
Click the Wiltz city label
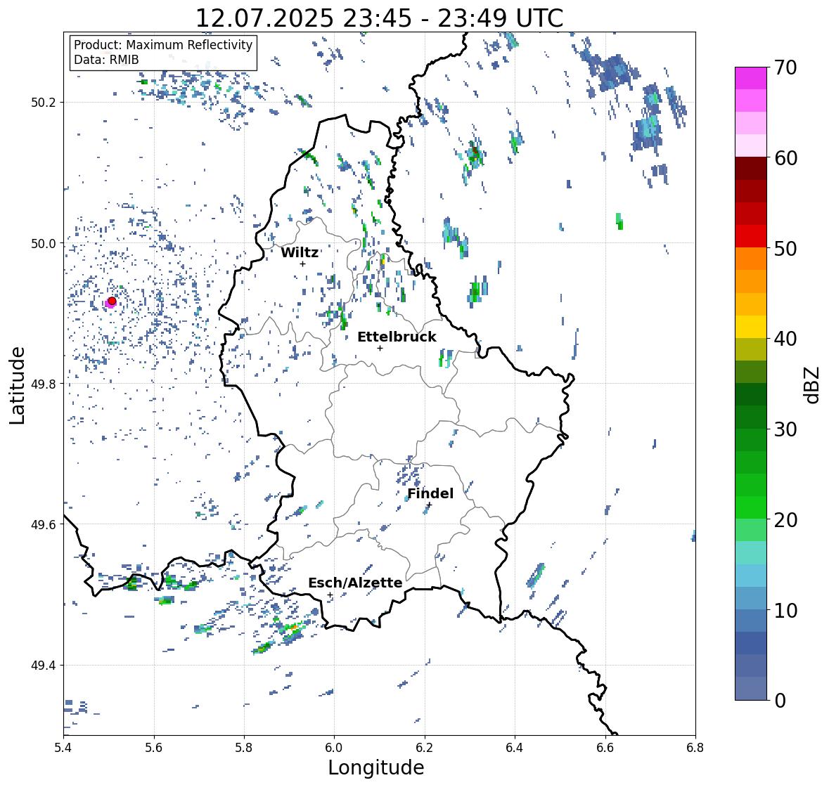coord(300,252)
